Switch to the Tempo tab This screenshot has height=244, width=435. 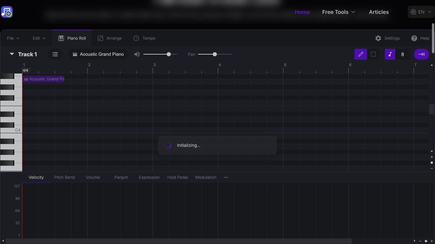point(144,38)
